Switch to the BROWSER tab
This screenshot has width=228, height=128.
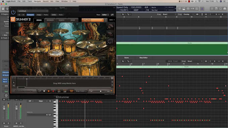pos(50,20)
